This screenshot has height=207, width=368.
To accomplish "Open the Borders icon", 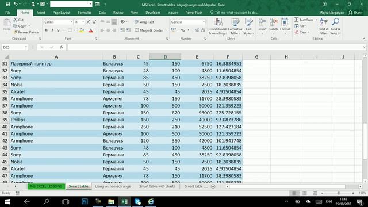I will (70, 30).
